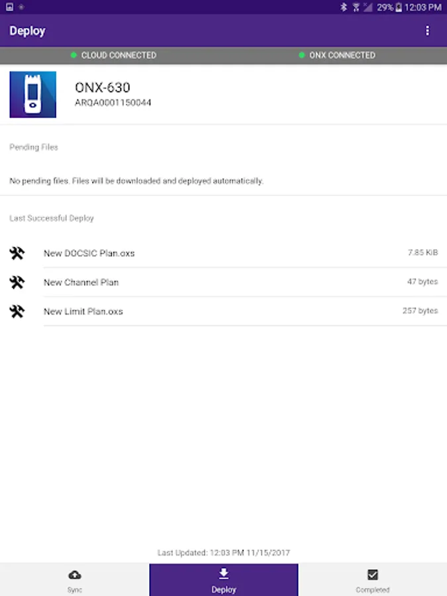Tap the Deploy title in header
The image size is (447, 596).
click(x=27, y=31)
